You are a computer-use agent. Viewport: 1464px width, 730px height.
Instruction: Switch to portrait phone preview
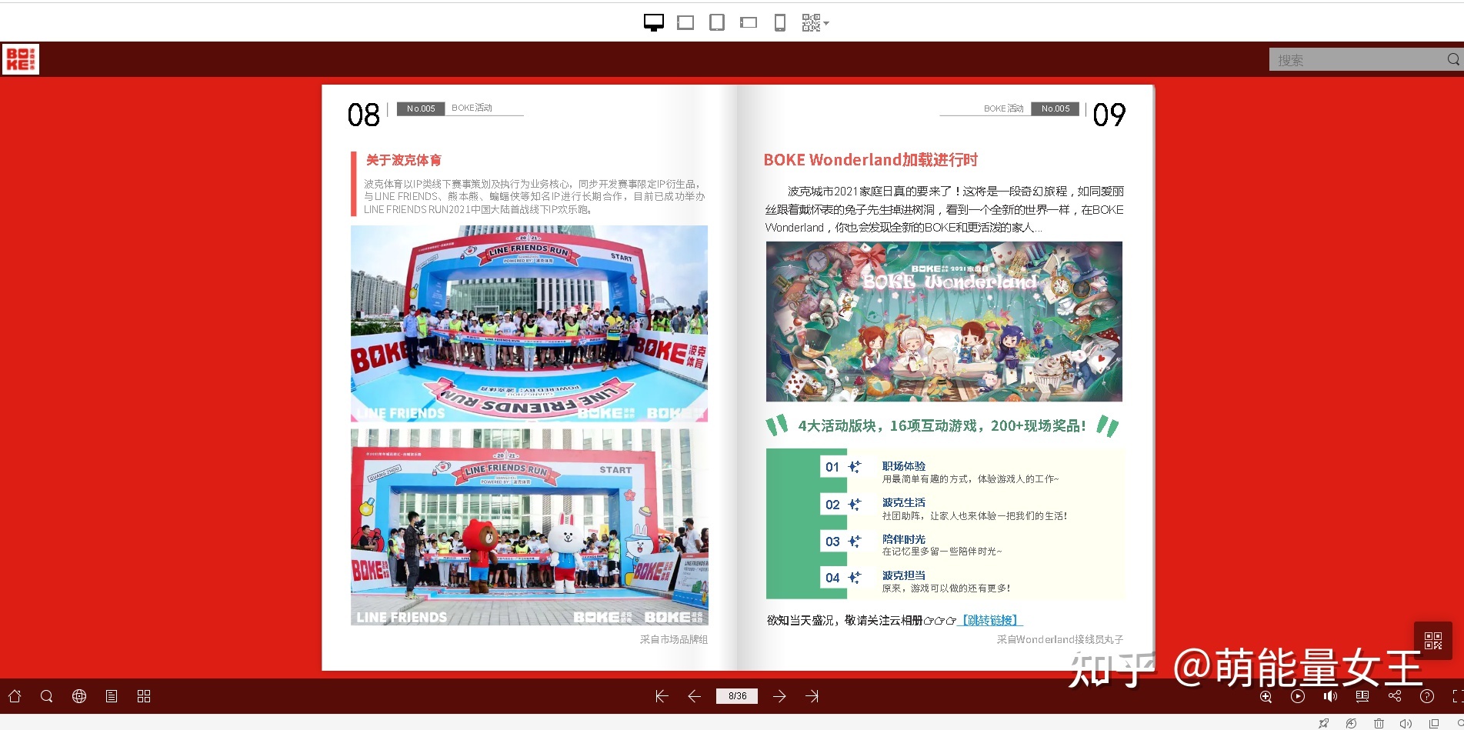pos(779,23)
